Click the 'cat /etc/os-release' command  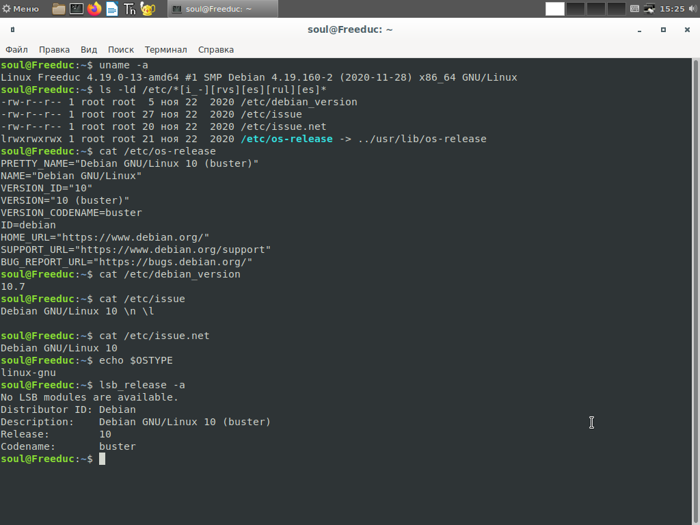(x=158, y=151)
